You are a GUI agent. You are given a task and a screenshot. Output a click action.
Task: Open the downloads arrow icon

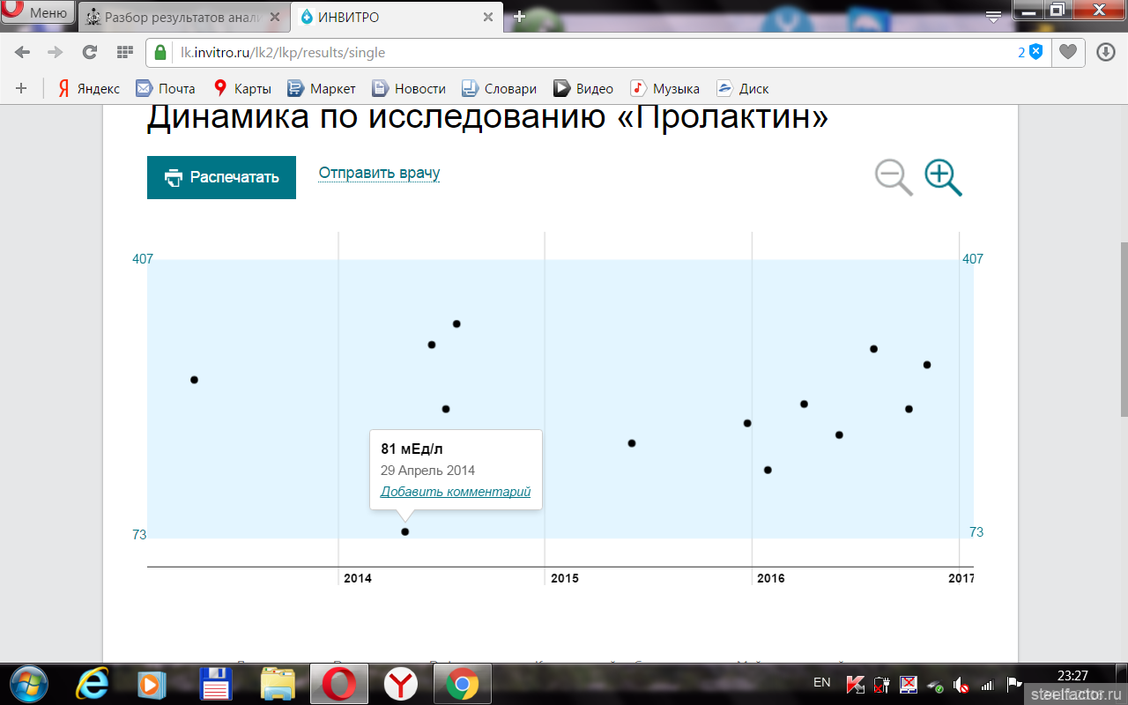point(1105,53)
